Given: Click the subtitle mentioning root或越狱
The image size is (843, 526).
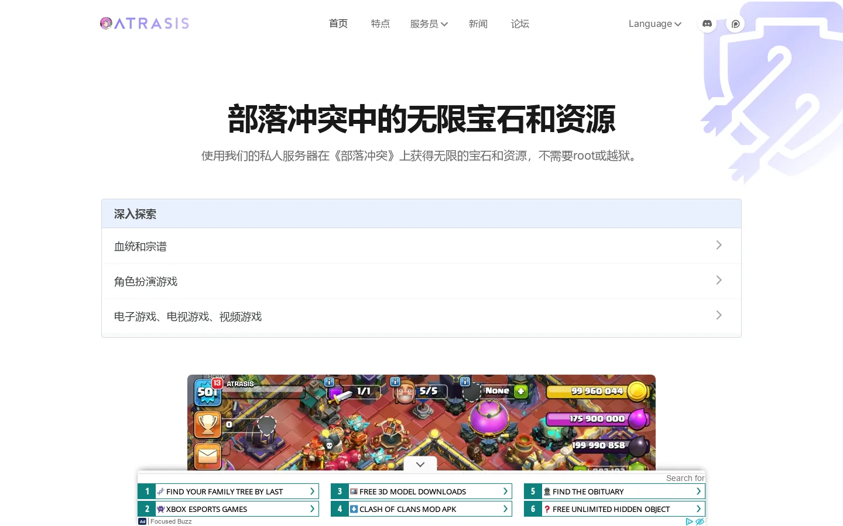Looking at the screenshot, I should [421, 156].
